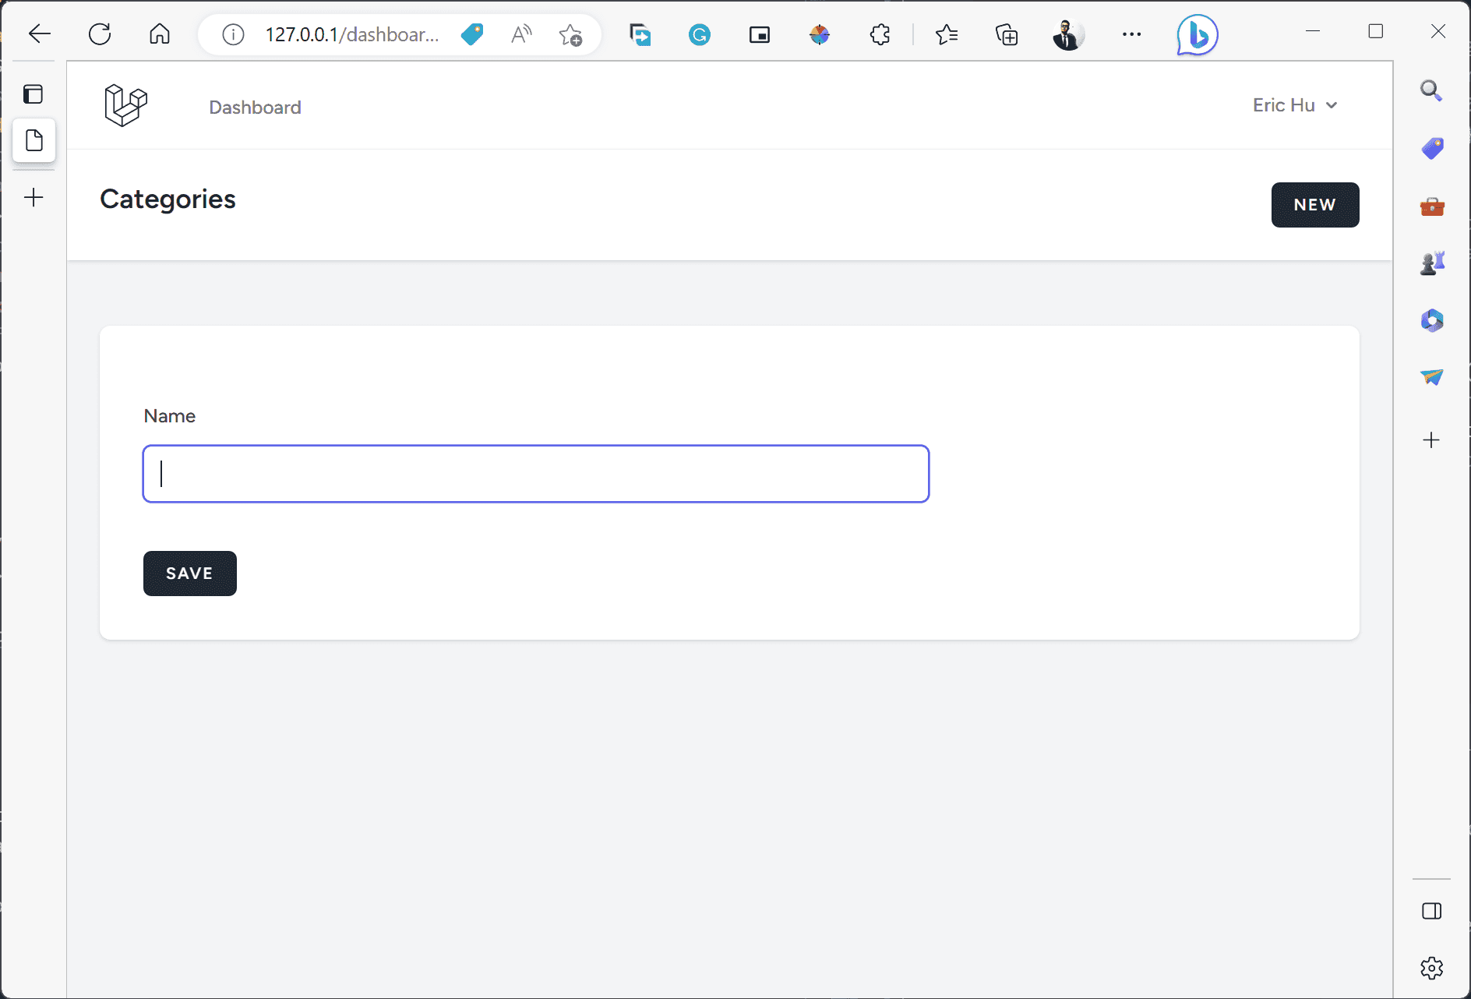Open the translate extension icon
The image size is (1471, 999).
click(640, 34)
